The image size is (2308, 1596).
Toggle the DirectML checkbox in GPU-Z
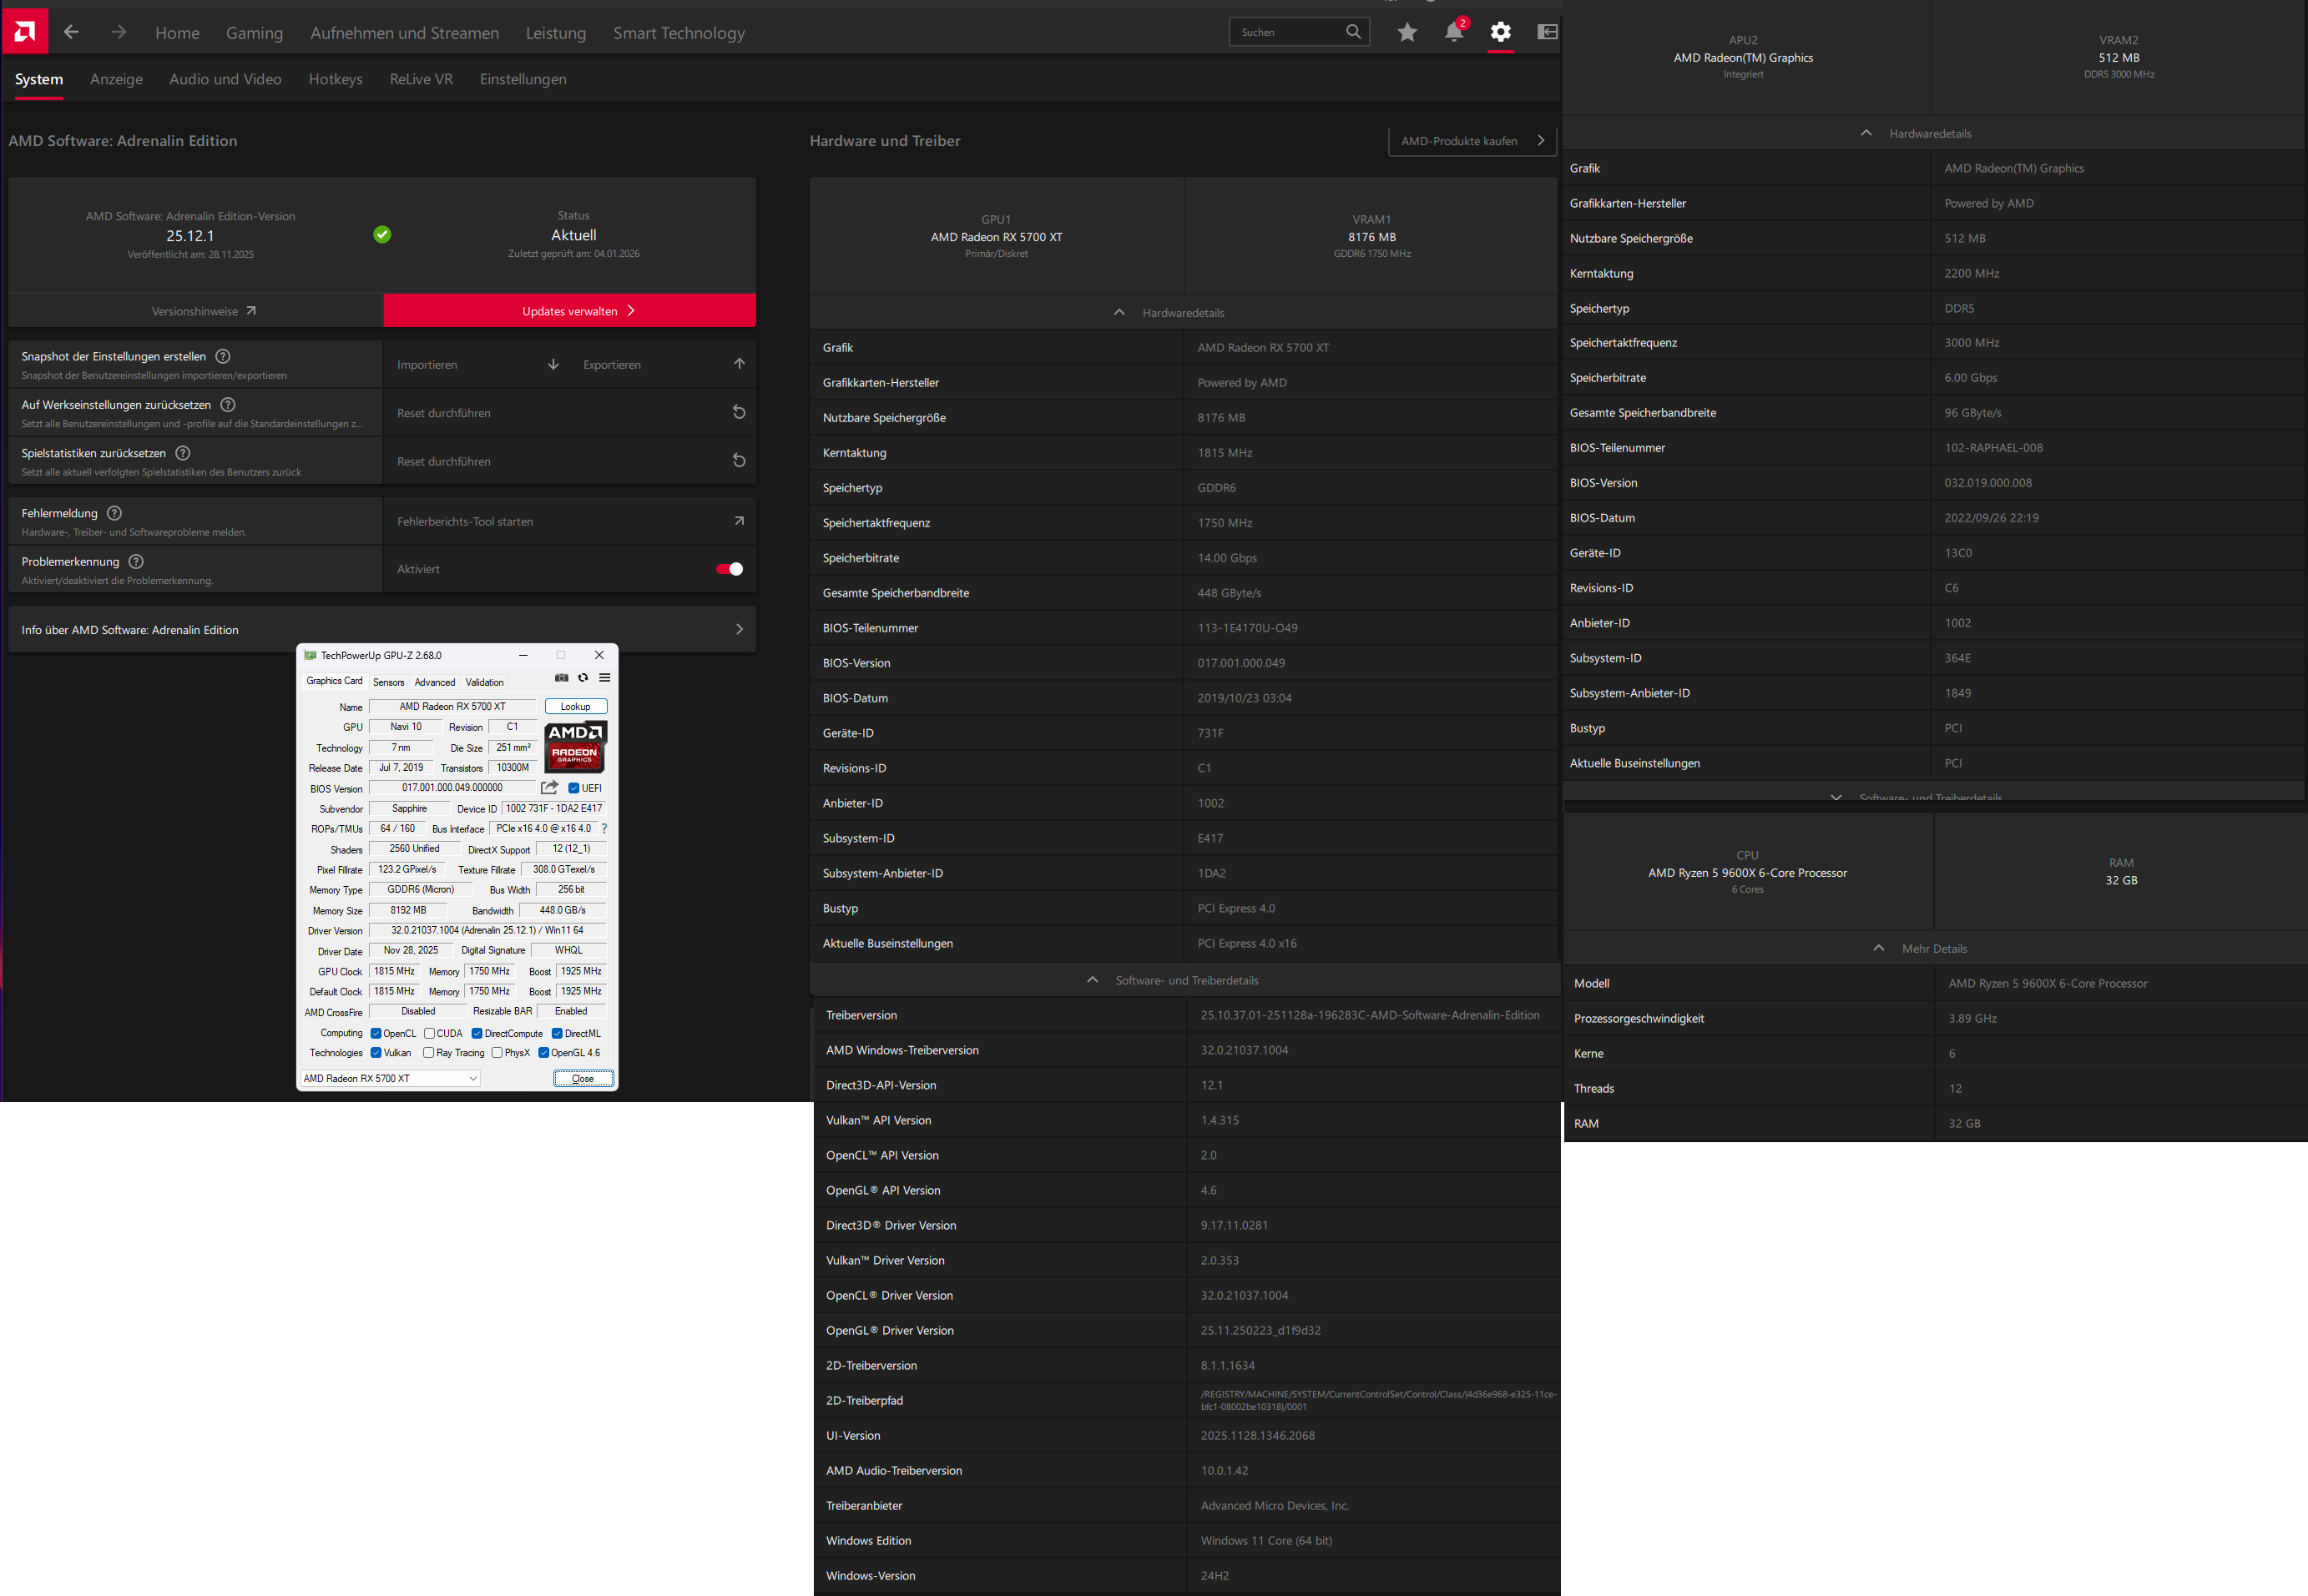click(558, 1034)
